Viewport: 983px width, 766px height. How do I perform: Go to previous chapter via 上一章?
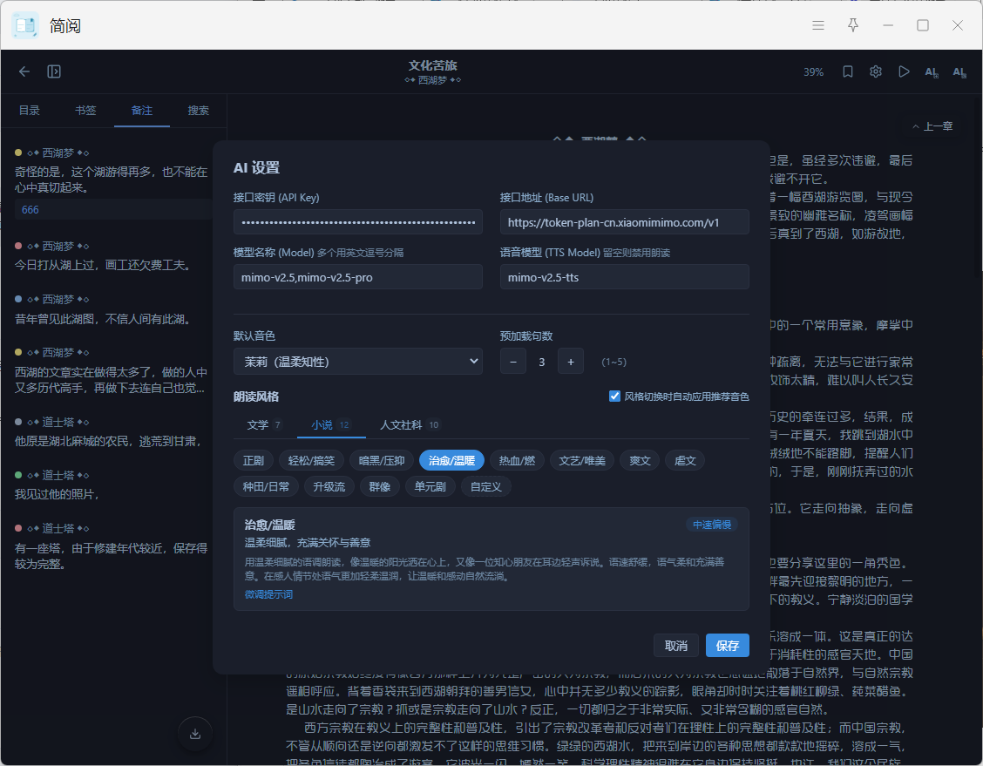pos(932,126)
